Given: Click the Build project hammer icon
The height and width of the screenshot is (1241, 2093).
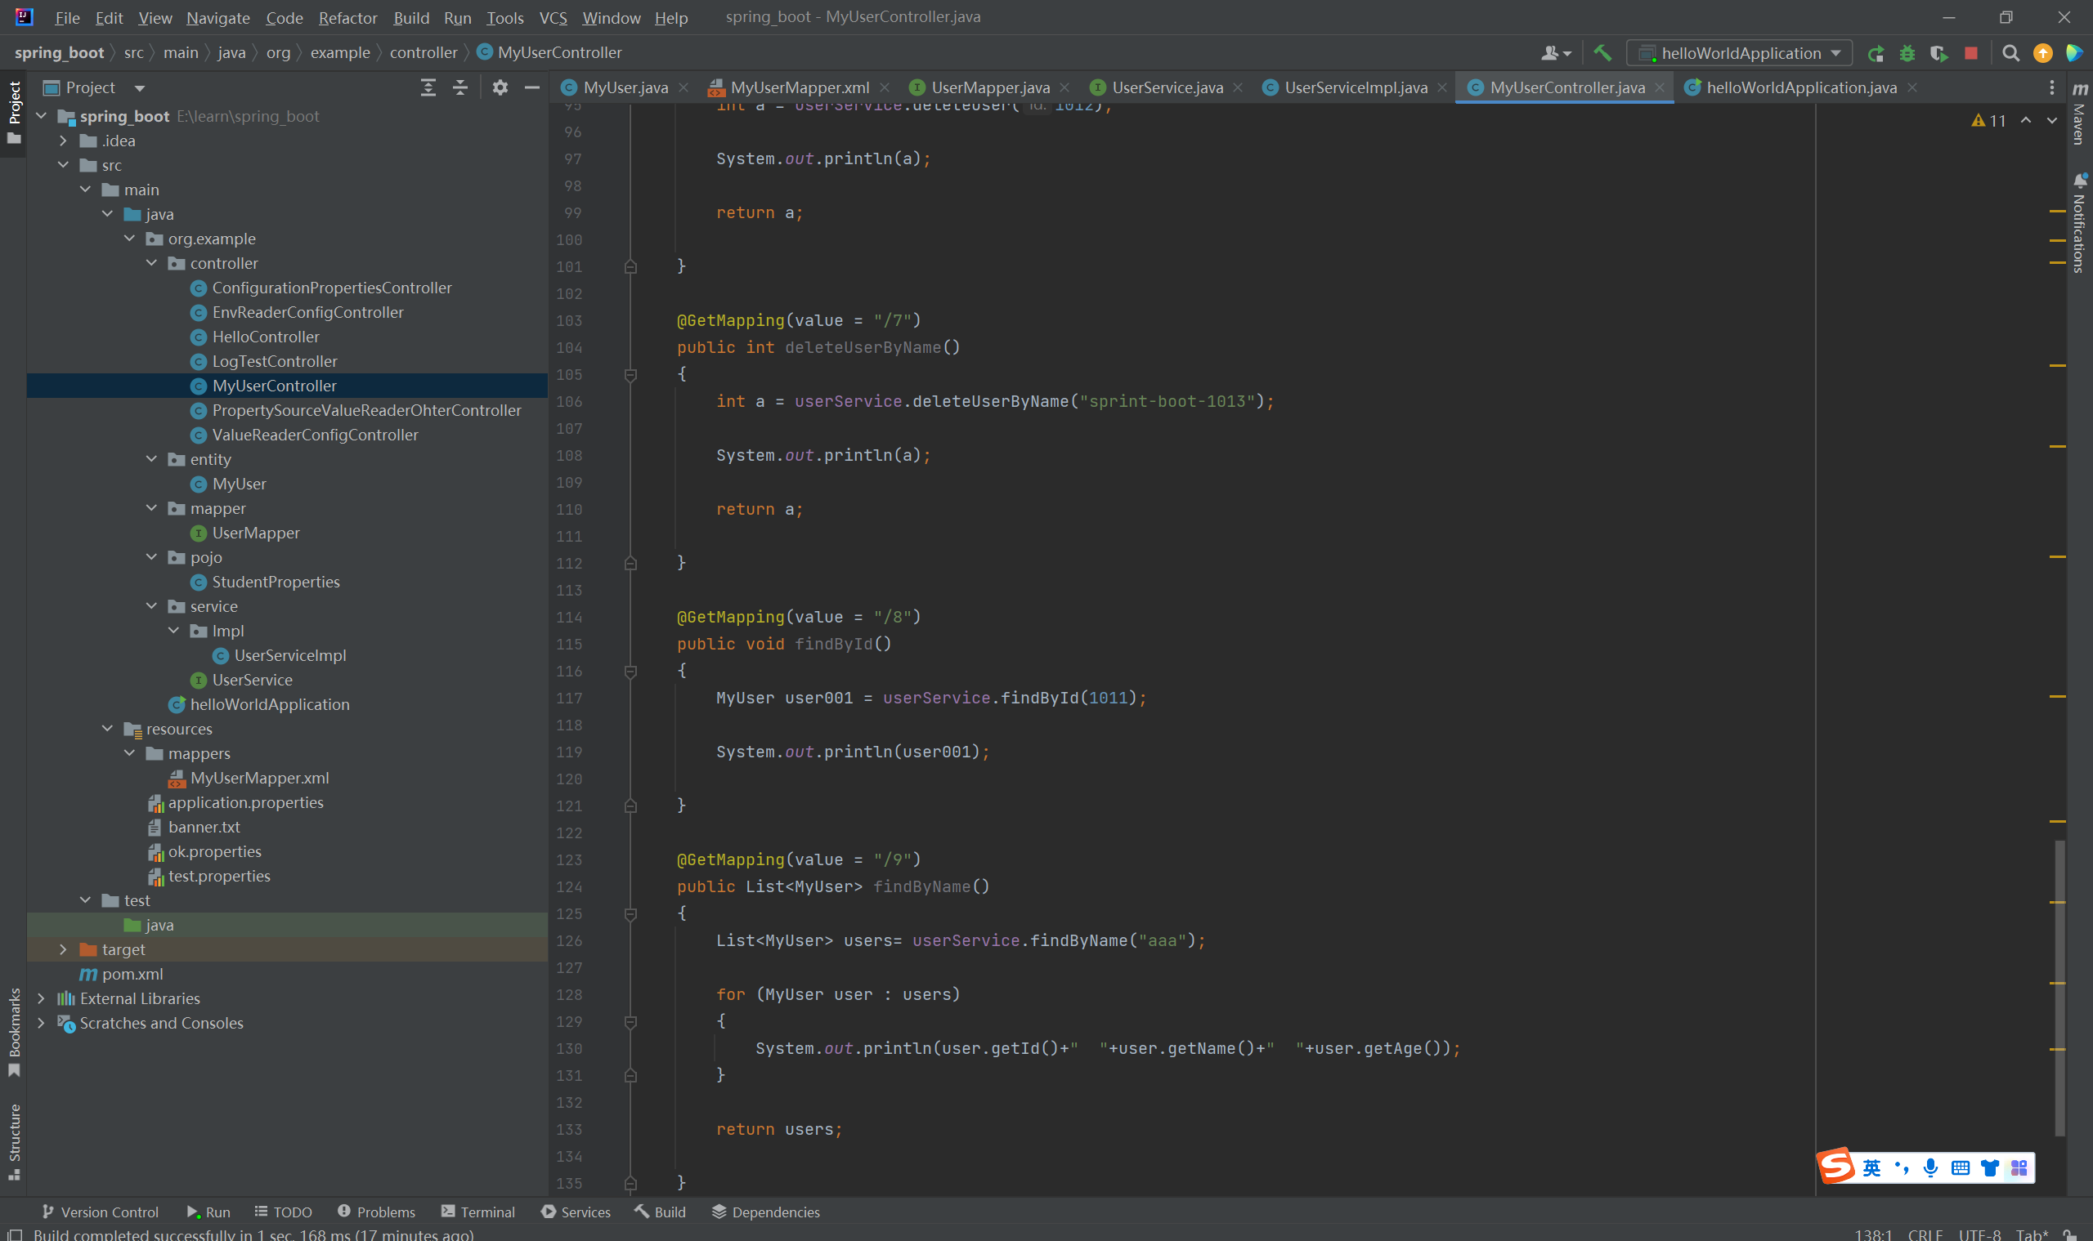Looking at the screenshot, I should pos(1602,52).
